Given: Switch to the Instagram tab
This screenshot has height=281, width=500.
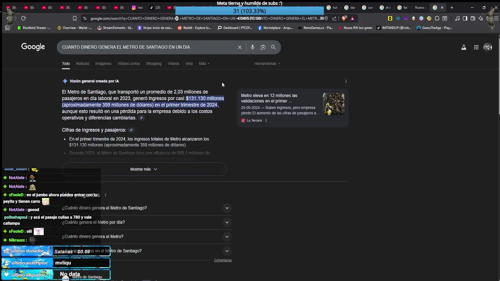Looking at the screenshot, I should coord(137,7).
